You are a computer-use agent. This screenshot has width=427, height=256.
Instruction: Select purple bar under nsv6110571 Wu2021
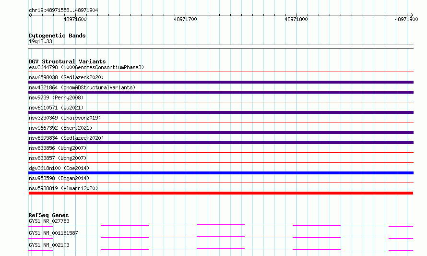(x=221, y=112)
